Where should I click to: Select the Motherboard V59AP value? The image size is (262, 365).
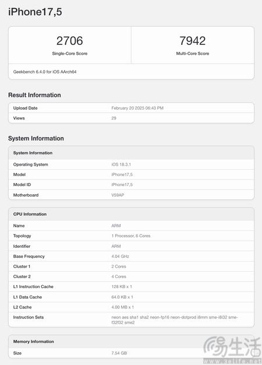click(118, 195)
